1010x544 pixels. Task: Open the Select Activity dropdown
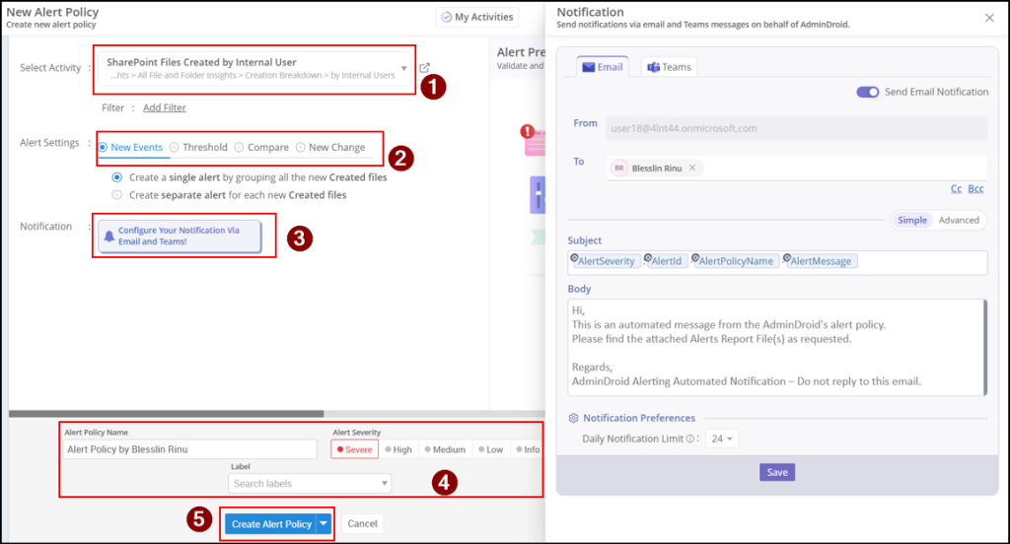click(254, 70)
